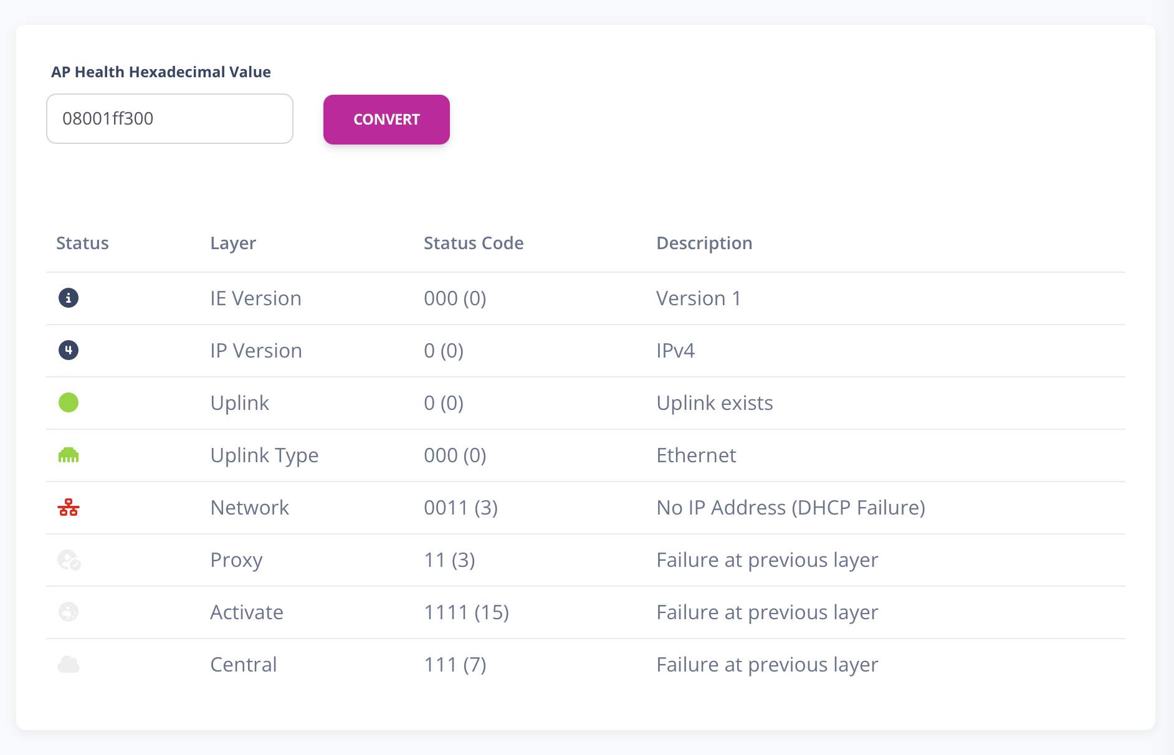Click the Status Code column header

point(474,243)
